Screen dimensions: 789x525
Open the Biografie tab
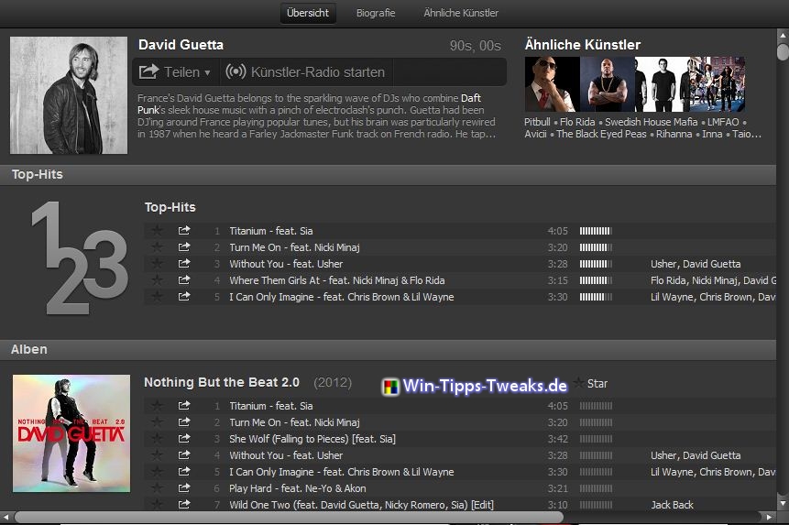376,13
